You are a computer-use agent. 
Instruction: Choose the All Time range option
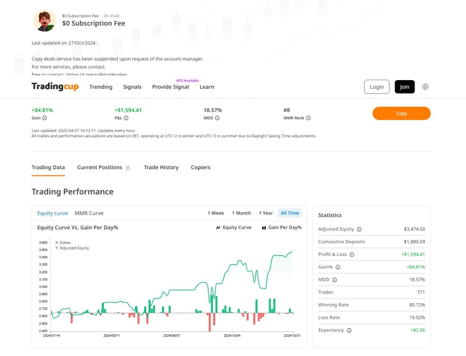289,213
